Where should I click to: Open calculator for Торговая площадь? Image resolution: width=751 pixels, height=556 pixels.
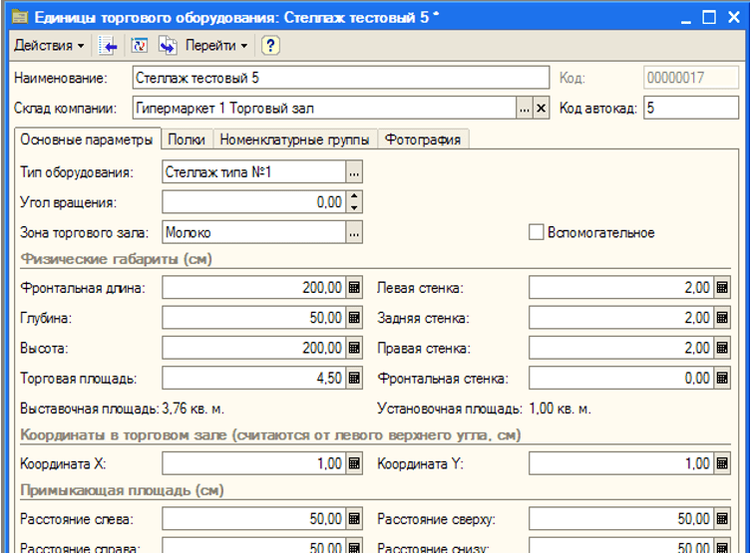click(354, 378)
